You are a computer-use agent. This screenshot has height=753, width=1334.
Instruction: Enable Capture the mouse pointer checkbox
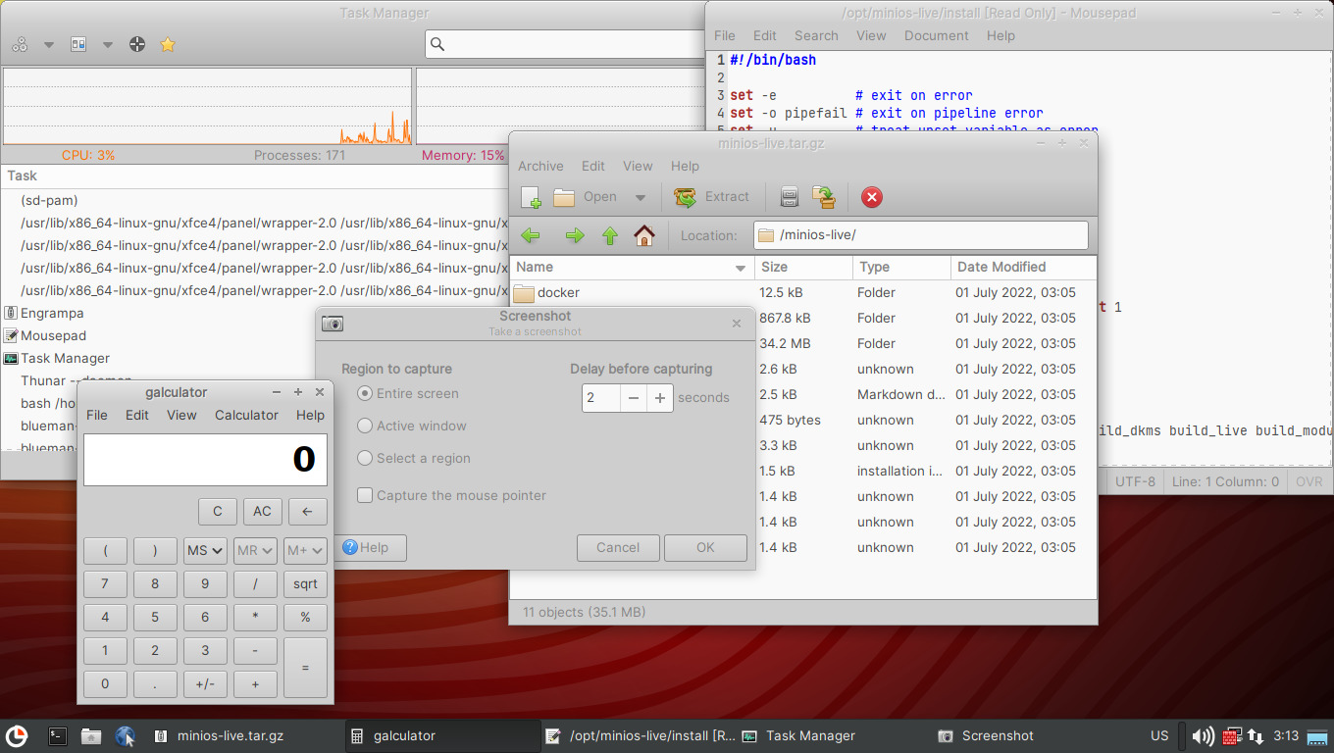[x=365, y=495]
